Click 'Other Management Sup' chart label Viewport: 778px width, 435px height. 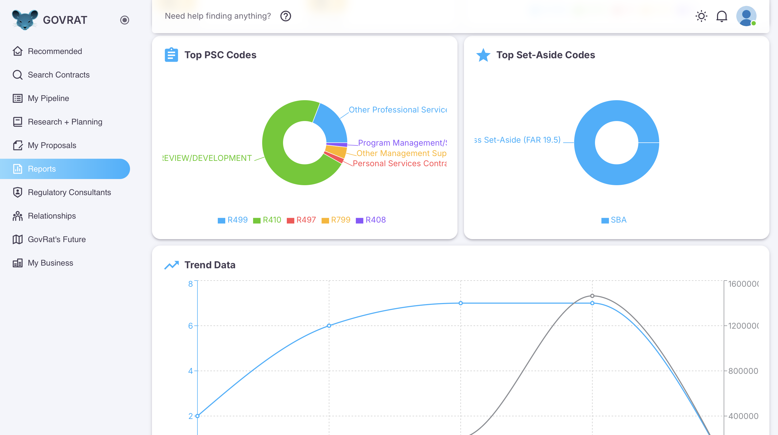(x=401, y=153)
